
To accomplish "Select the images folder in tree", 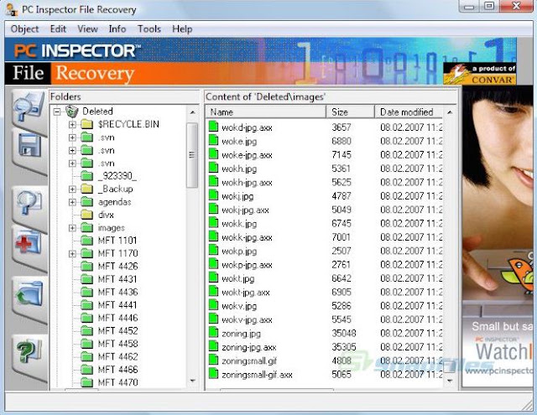I will click(x=112, y=228).
